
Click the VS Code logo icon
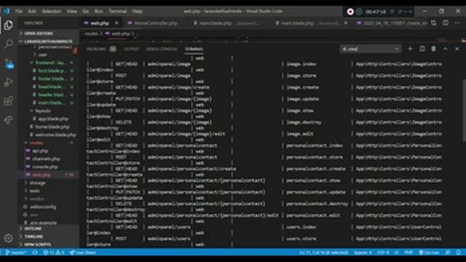pyautogui.click(x=7, y=11)
